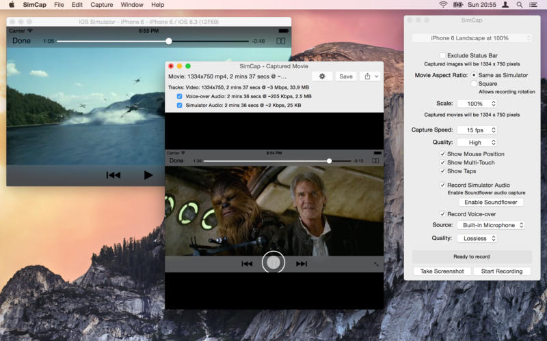Viewport: 547px width, 341px height.
Task: Open the Window menu
Action: pyautogui.click(x=132, y=5)
